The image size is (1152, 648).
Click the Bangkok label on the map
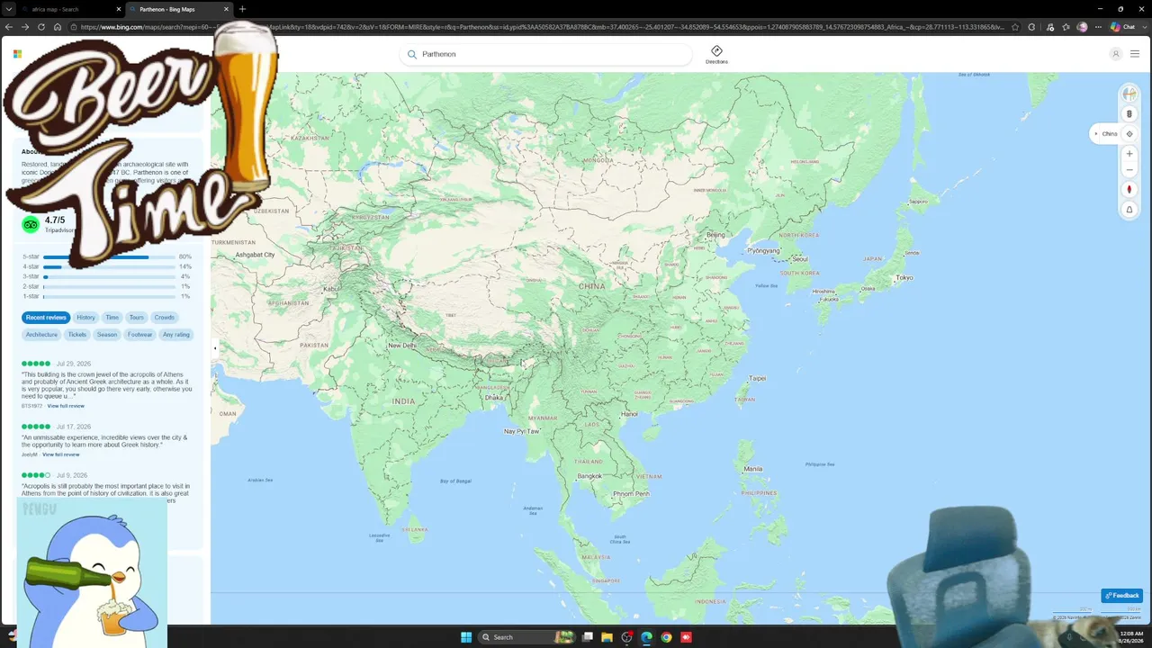click(x=589, y=475)
